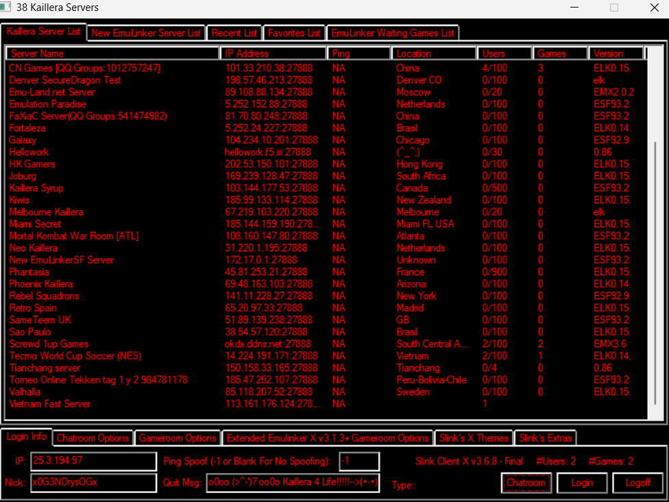
Task: Select the CN Games server row
Action: [326, 68]
